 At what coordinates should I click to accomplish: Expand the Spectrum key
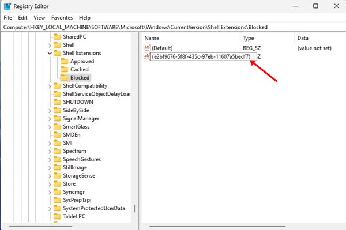[x=50, y=152]
